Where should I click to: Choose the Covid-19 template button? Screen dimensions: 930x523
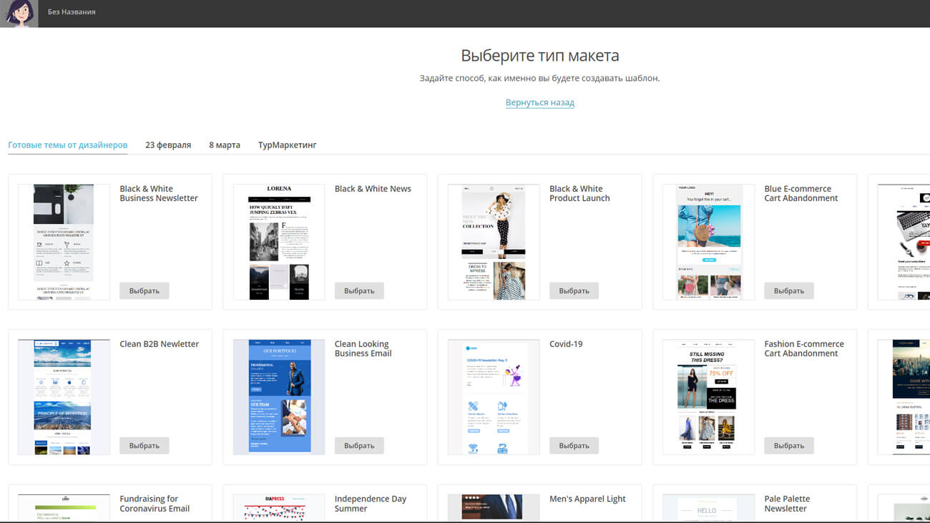pos(574,446)
